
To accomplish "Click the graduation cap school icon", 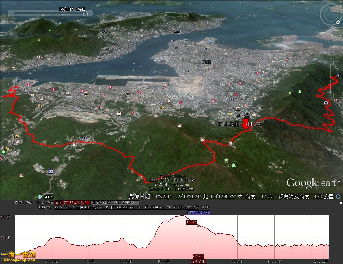I will point(169,102).
